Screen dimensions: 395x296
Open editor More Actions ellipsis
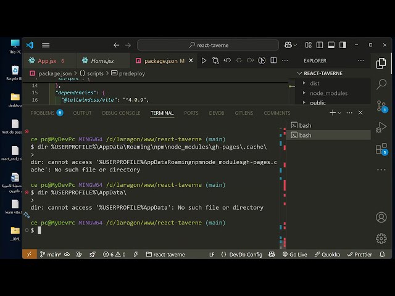pyautogui.click(x=285, y=60)
